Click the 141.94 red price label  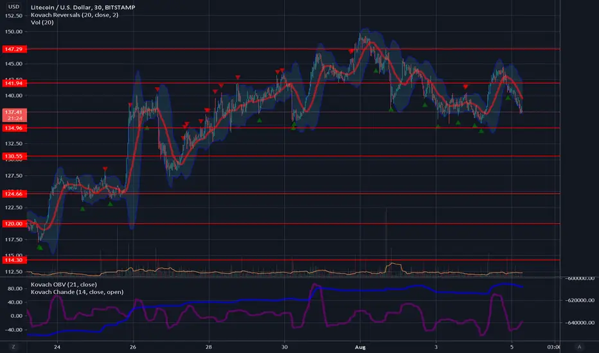coord(13,83)
